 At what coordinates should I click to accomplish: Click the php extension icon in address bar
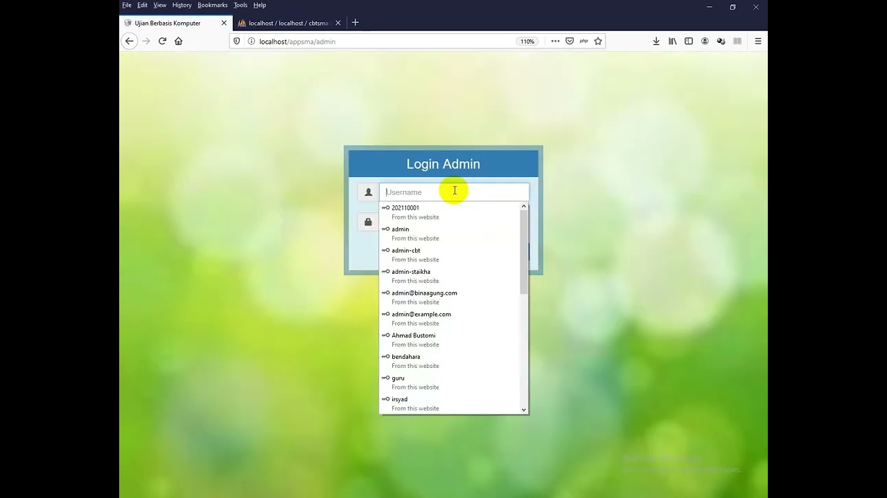click(x=583, y=41)
